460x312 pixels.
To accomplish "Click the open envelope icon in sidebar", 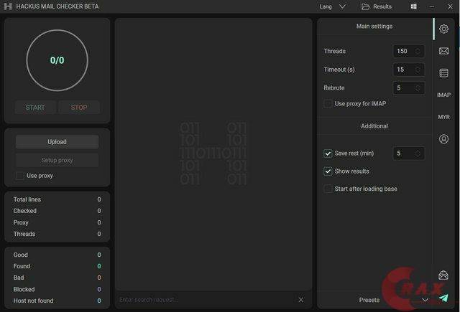I will (443, 275).
